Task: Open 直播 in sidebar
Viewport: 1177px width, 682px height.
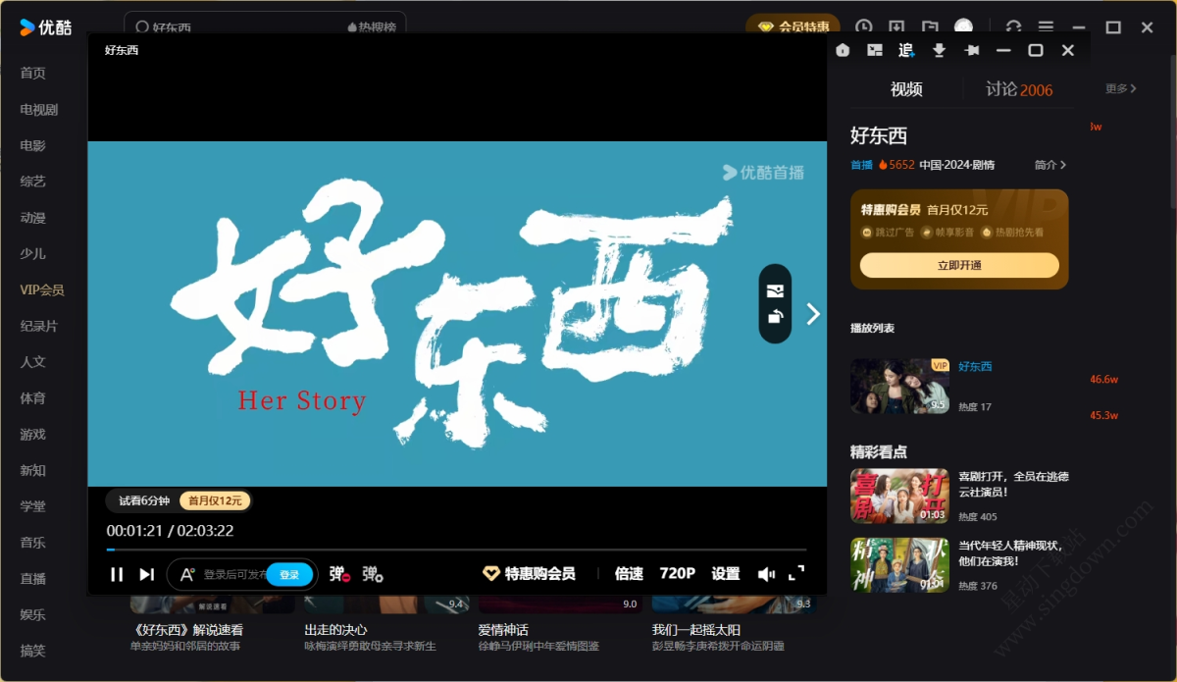Action: (x=33, y=578)
